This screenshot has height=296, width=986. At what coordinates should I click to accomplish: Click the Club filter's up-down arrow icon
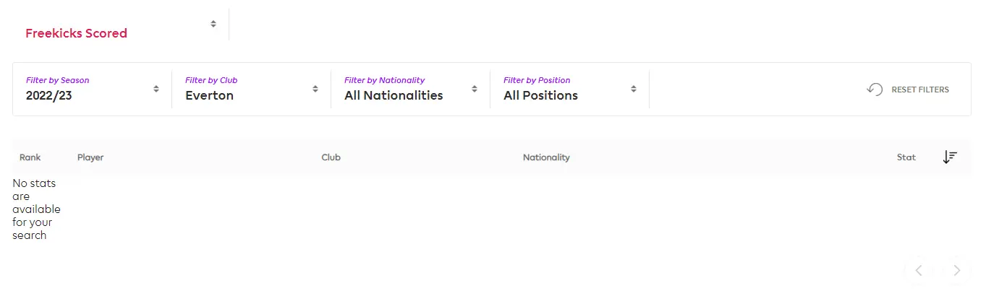315,89
